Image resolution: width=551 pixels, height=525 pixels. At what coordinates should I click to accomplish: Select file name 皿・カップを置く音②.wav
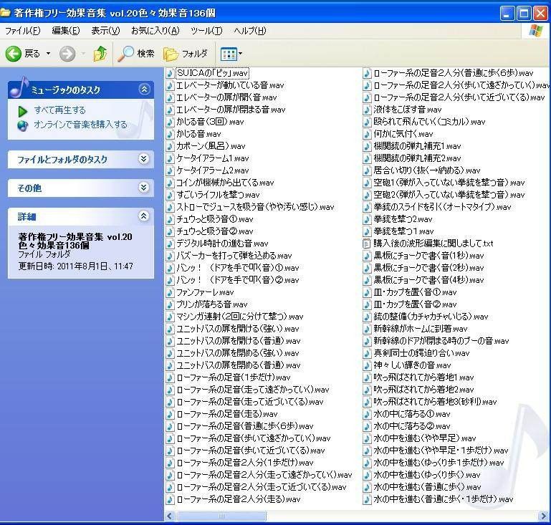click(415, 304)
